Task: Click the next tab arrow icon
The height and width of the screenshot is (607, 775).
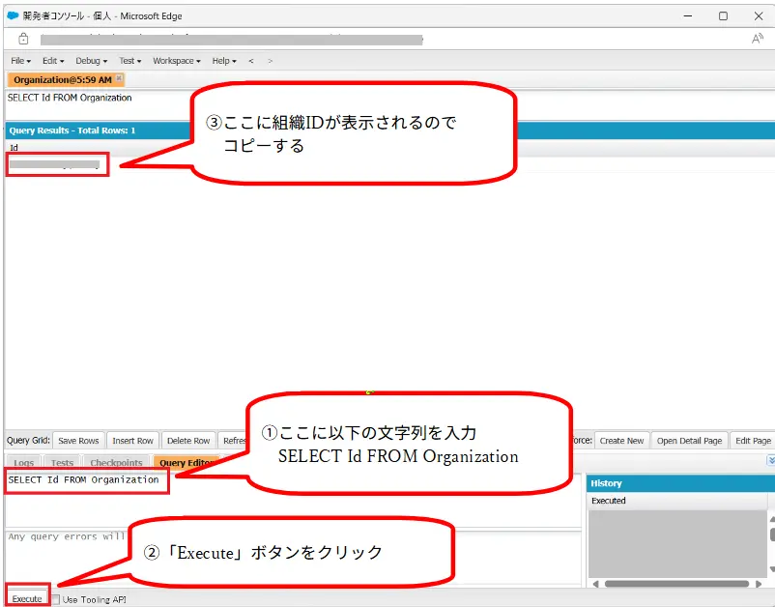Action: 270,60
